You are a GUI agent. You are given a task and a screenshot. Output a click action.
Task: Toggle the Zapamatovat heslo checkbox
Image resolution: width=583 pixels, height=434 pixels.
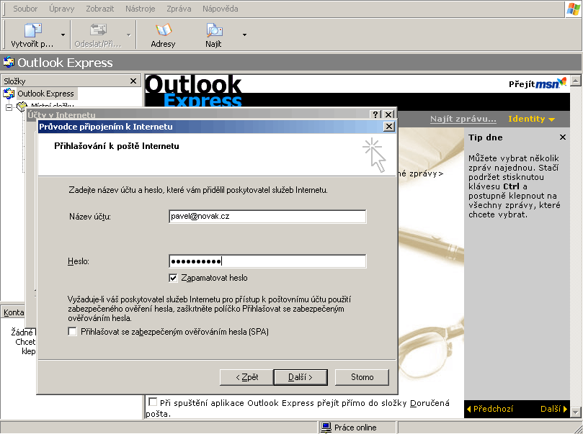(173, 278)
